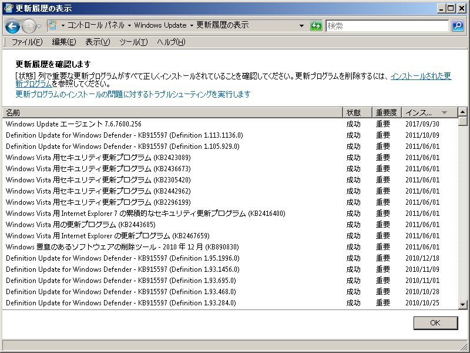Select Definition 1.93.1456.0 Defender update row
Viewport: 470px width, 353px height.
coord(230,269)
